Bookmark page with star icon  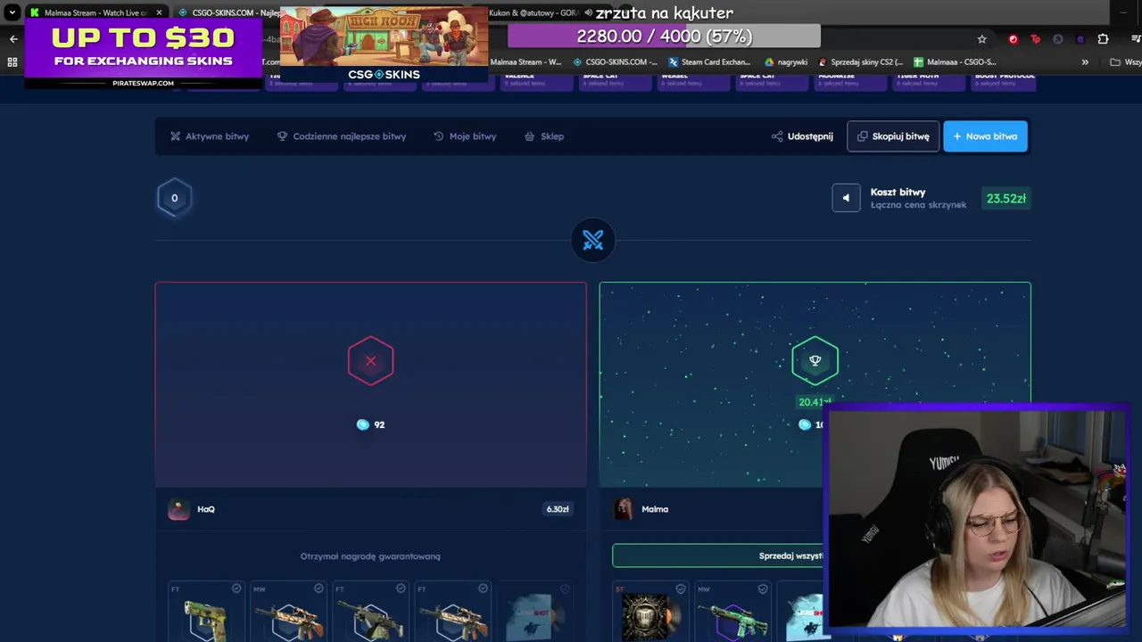pos(982,39)
